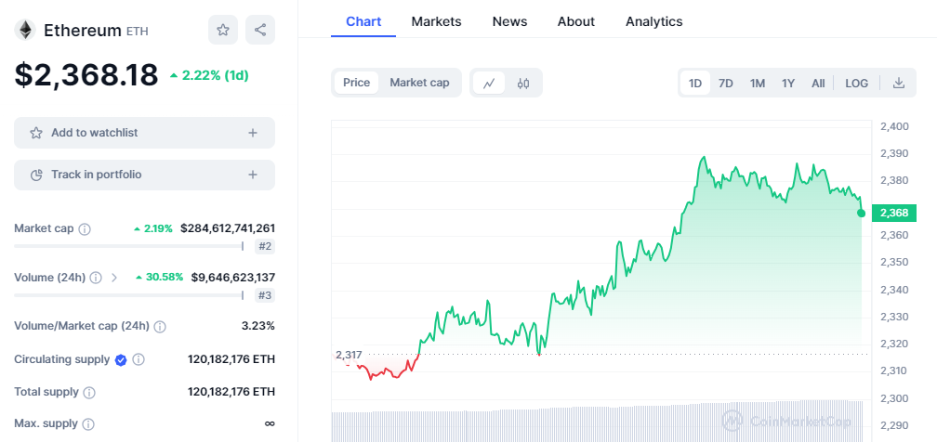
Task: Switch to candlestick chart icon
Action: pyautogui.click(x=523, y=83)
